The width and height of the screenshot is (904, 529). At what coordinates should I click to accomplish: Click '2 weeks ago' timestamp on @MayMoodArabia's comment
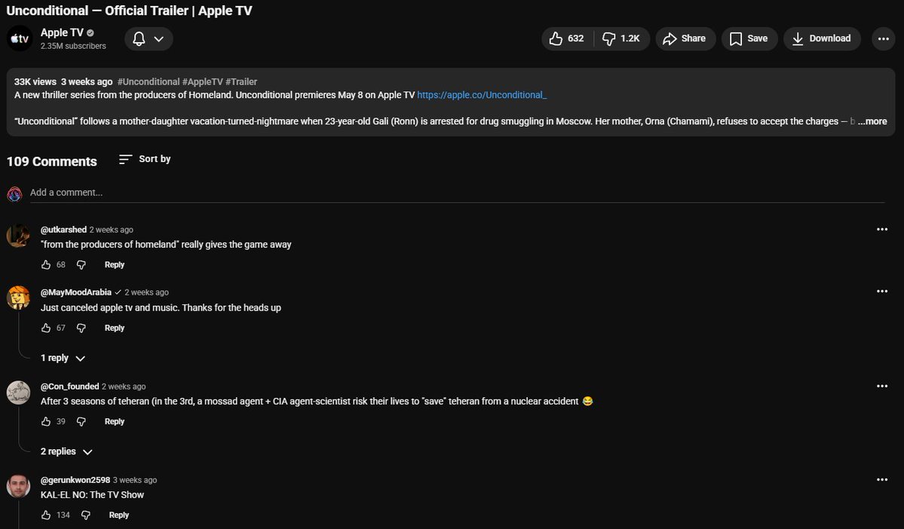click(146, 292)
